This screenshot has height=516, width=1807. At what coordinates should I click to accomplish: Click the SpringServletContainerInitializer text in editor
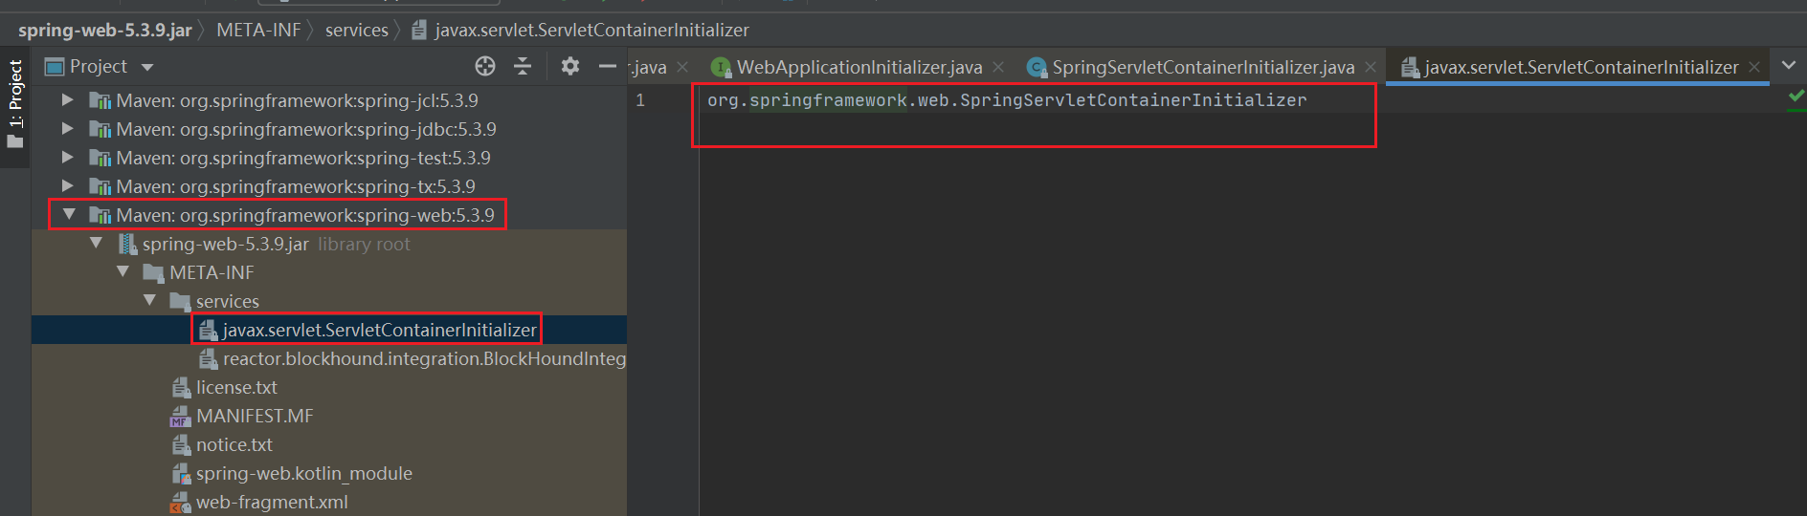click(1133, 100)
